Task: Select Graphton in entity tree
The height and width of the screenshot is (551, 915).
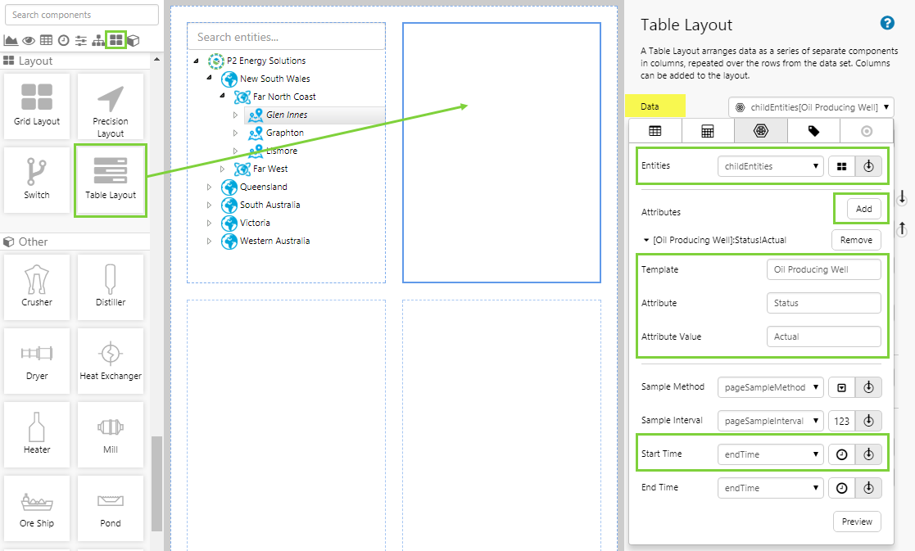Action: click(285, 133)
